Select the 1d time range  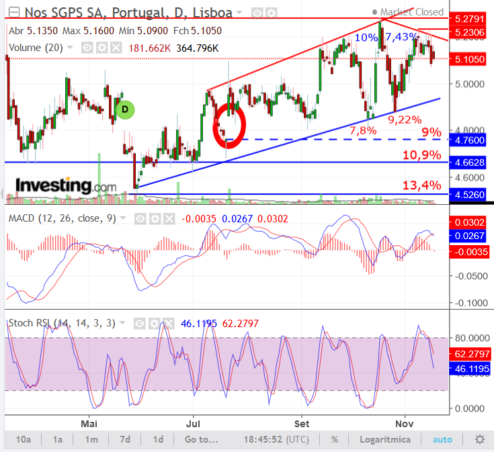pyautogui.click(x=158, y=439)
